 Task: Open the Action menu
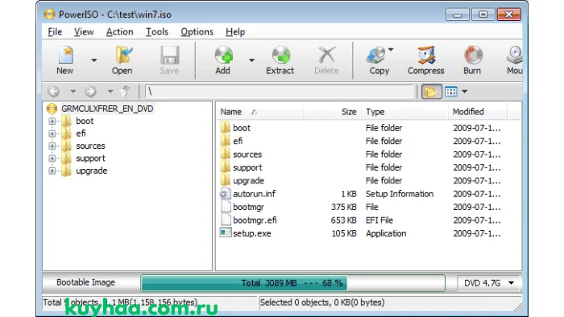tap(119, 32)
